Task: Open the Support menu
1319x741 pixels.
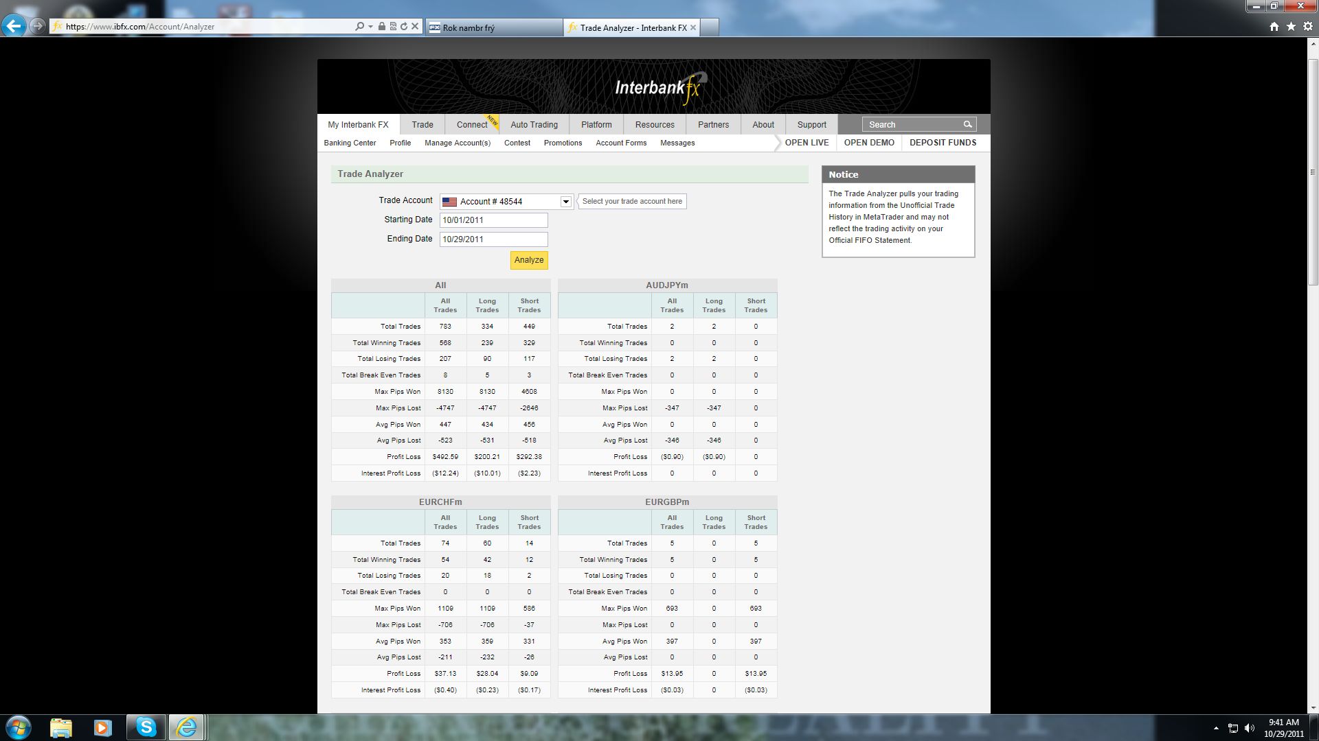Action: click(x=812, y=124)
